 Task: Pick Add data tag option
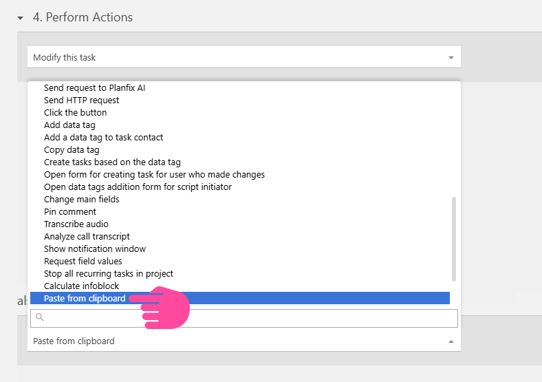tap(69, 125)
